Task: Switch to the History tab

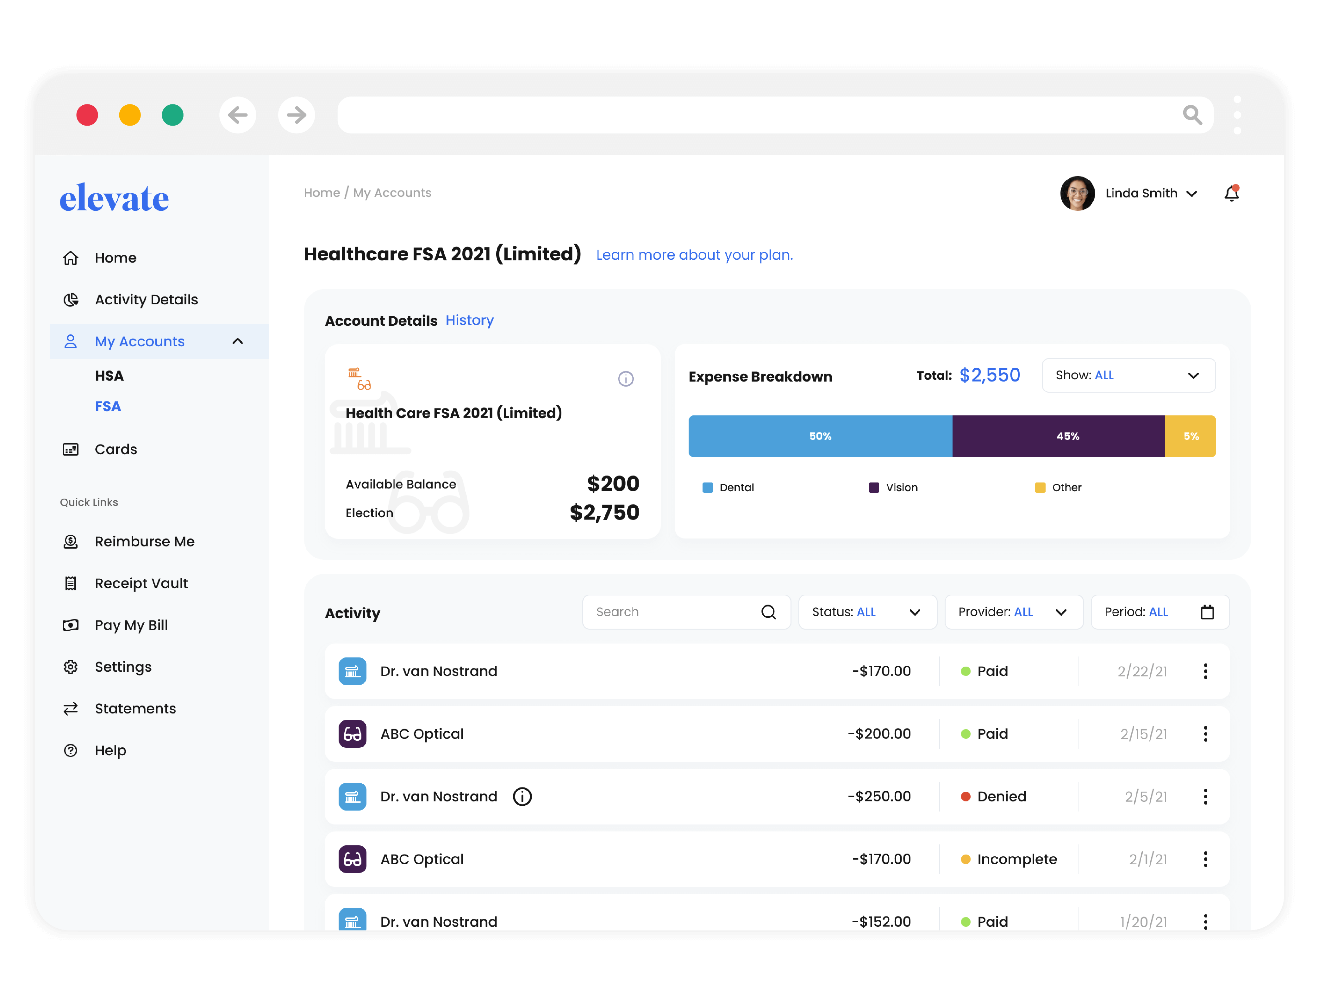Action: tap(469, 320)
